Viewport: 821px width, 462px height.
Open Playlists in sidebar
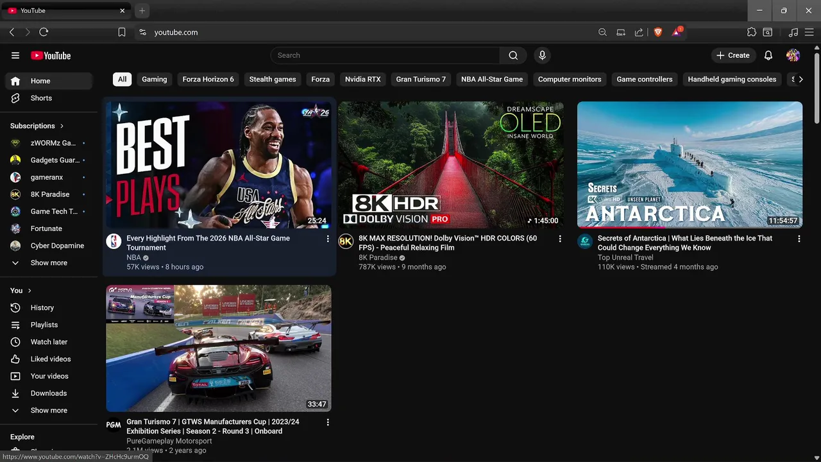(49, 325)
